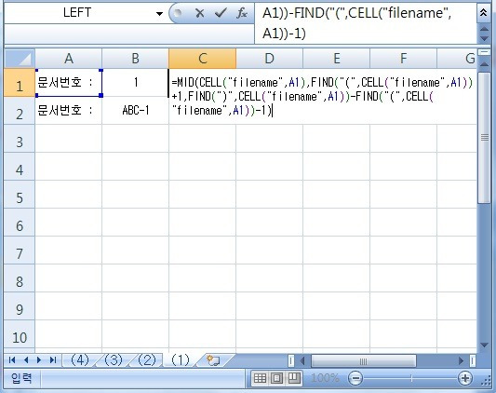Go to previous sheet navigation arrow
496x393 pixels.
[26, 360]
